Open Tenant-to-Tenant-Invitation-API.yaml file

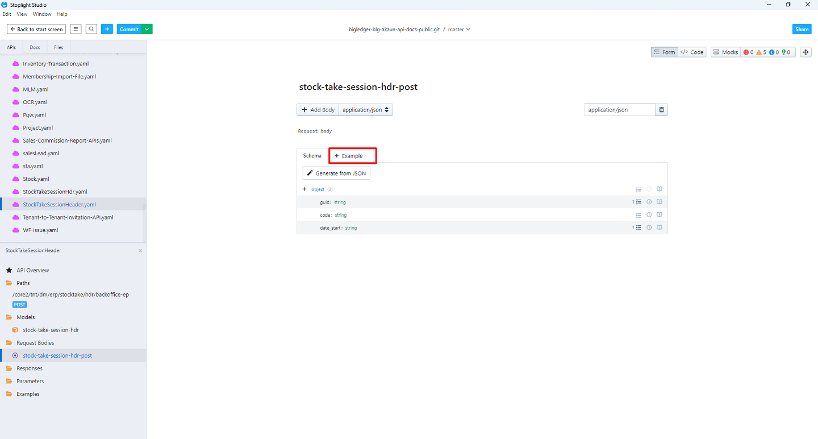(x=68, y=217)
